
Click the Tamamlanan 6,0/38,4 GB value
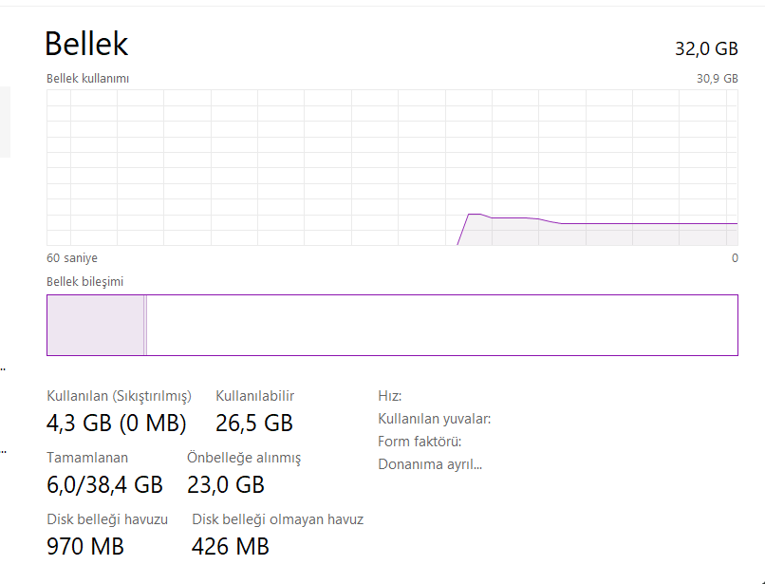tap(104, 485)
